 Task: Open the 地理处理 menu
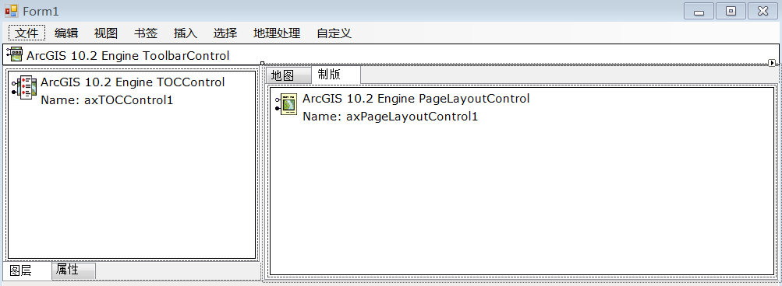click(277, 33)
